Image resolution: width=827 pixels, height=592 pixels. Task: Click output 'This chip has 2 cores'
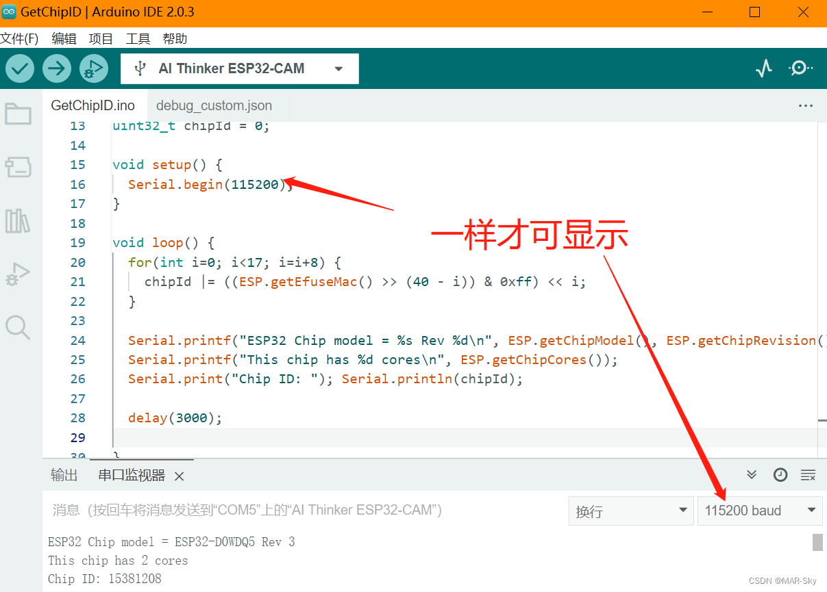pos(118,561)
